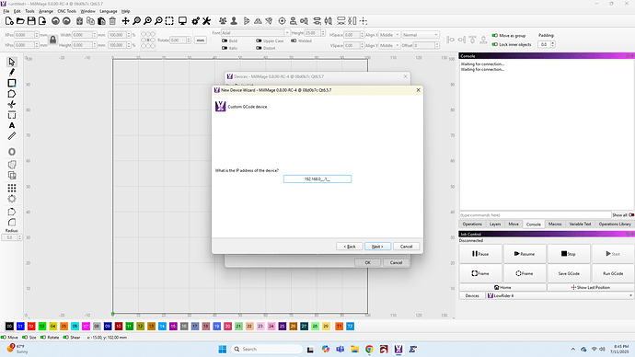
Task: Go Back in the Device Wizard
Action: (350, 247)
